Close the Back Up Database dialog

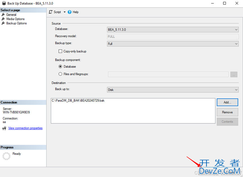point(237,3)
